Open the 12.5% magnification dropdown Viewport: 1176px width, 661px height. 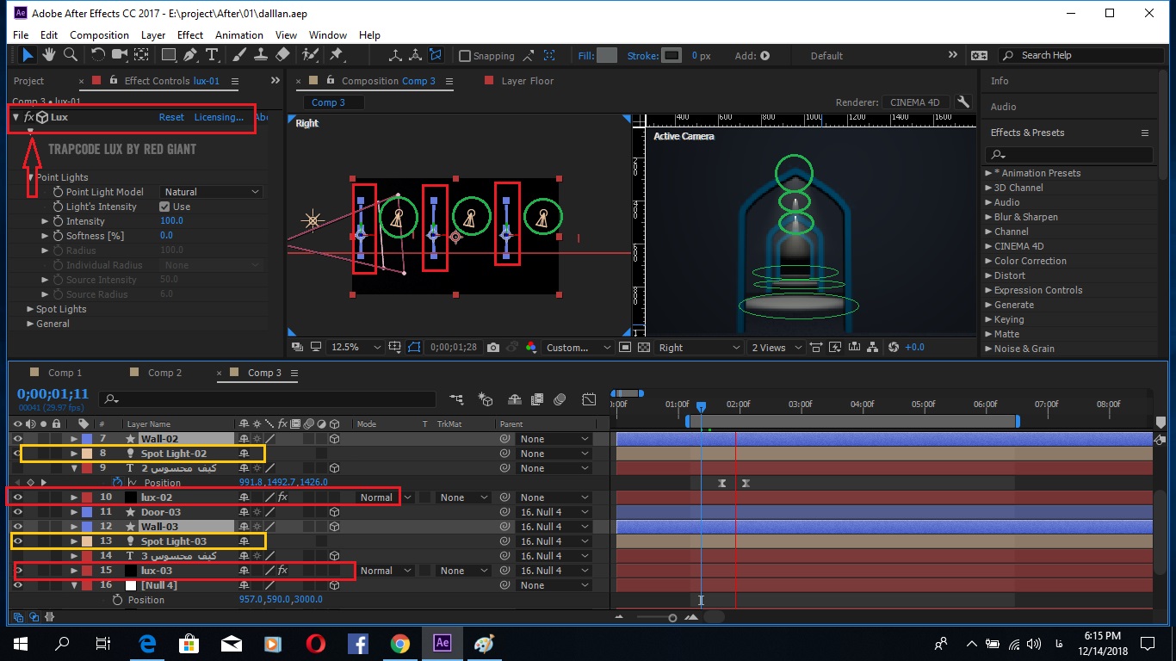click(356, 348)
